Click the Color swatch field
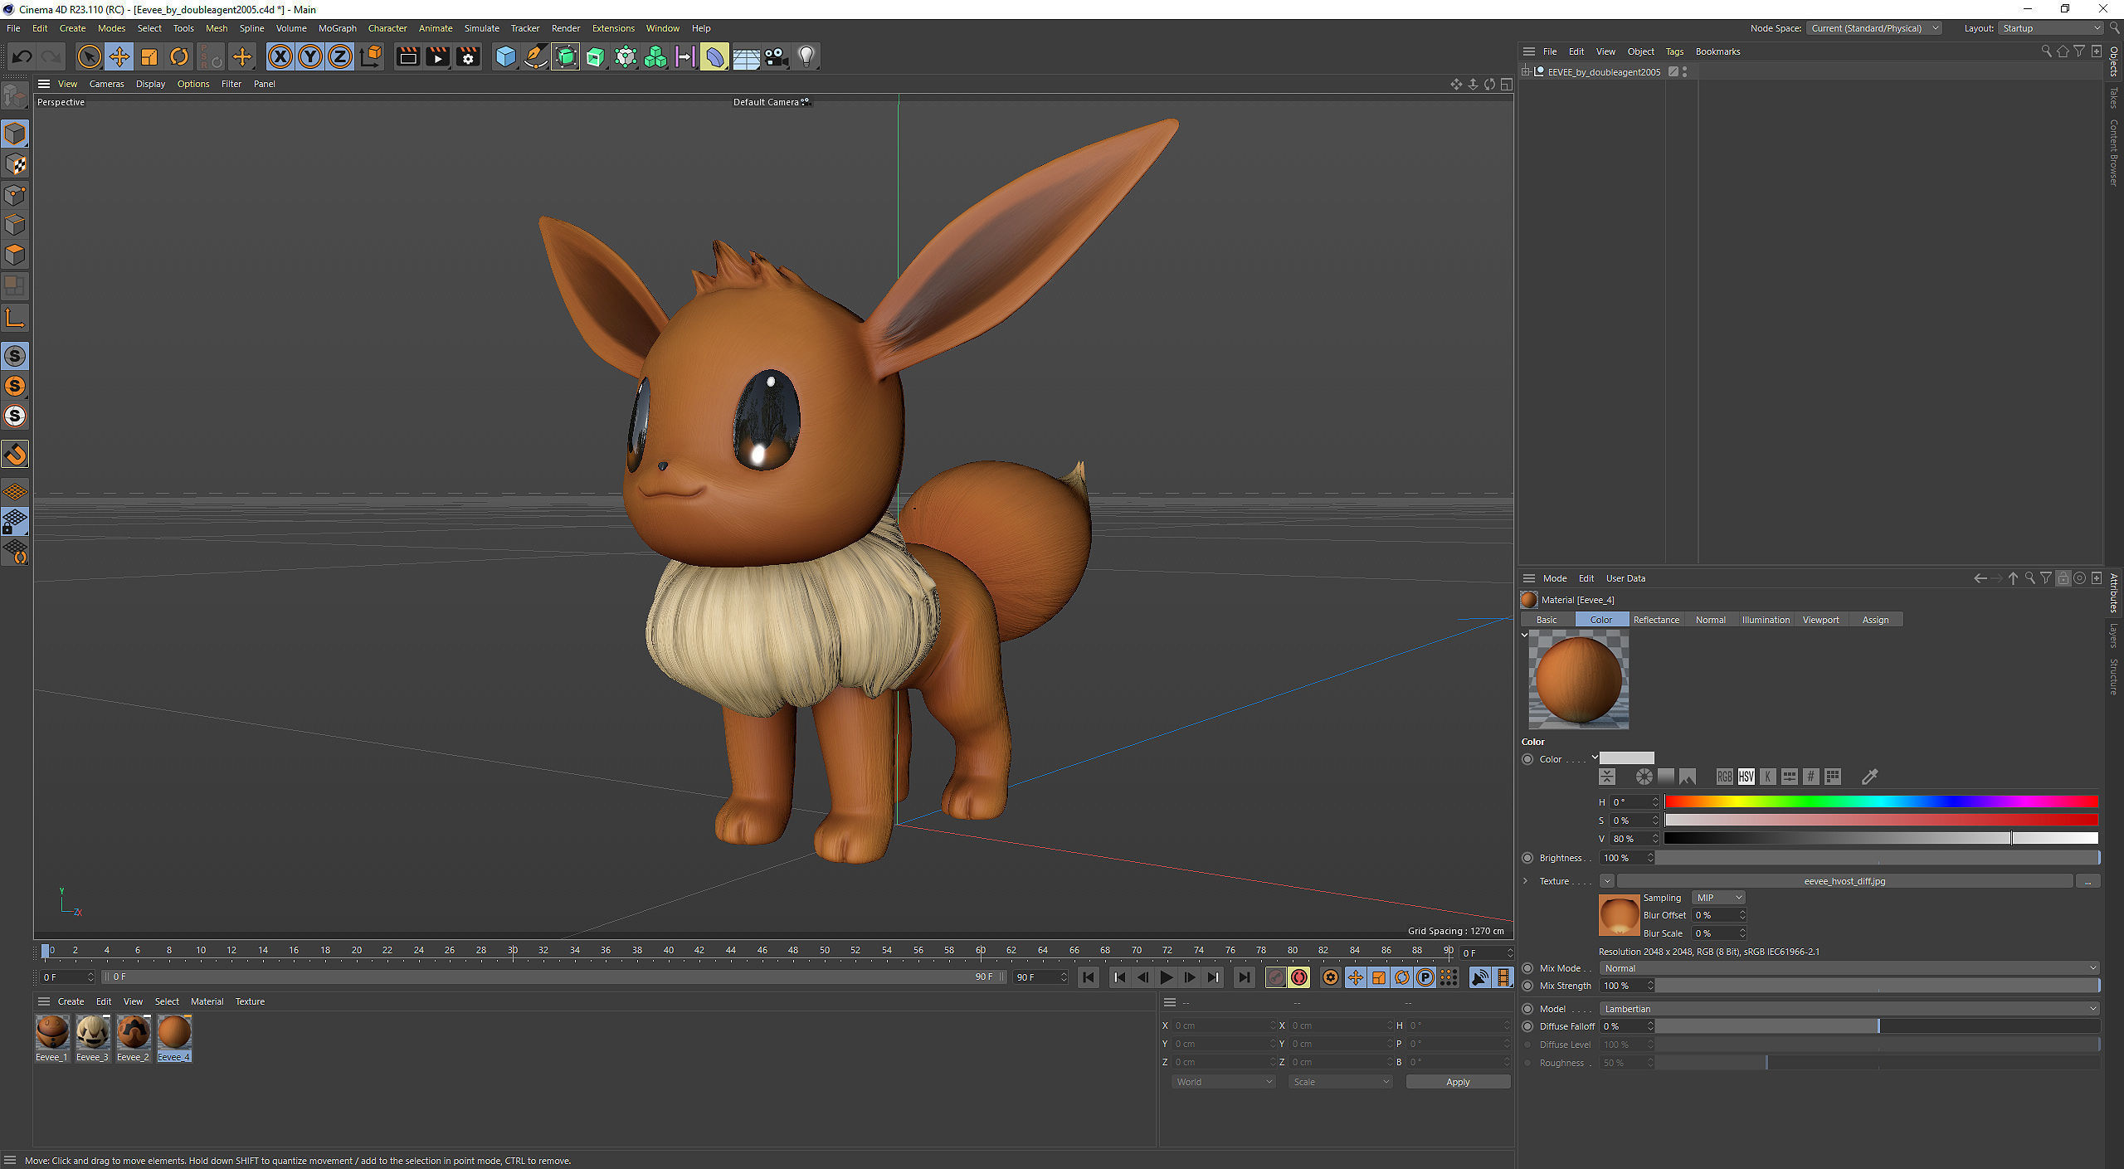 click(x=1626, y=758)
